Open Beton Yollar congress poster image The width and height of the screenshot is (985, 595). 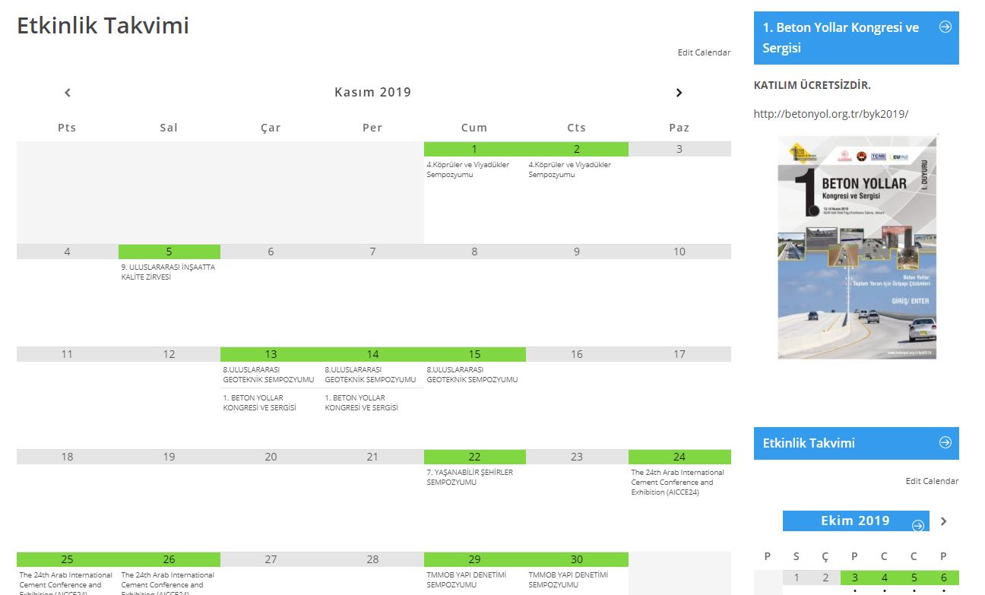click(x=857, y=247)
